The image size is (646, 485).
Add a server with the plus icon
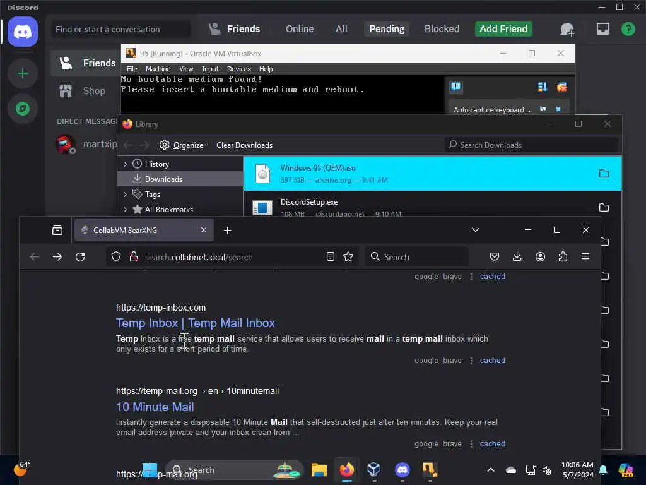click(x=23, y=73)
